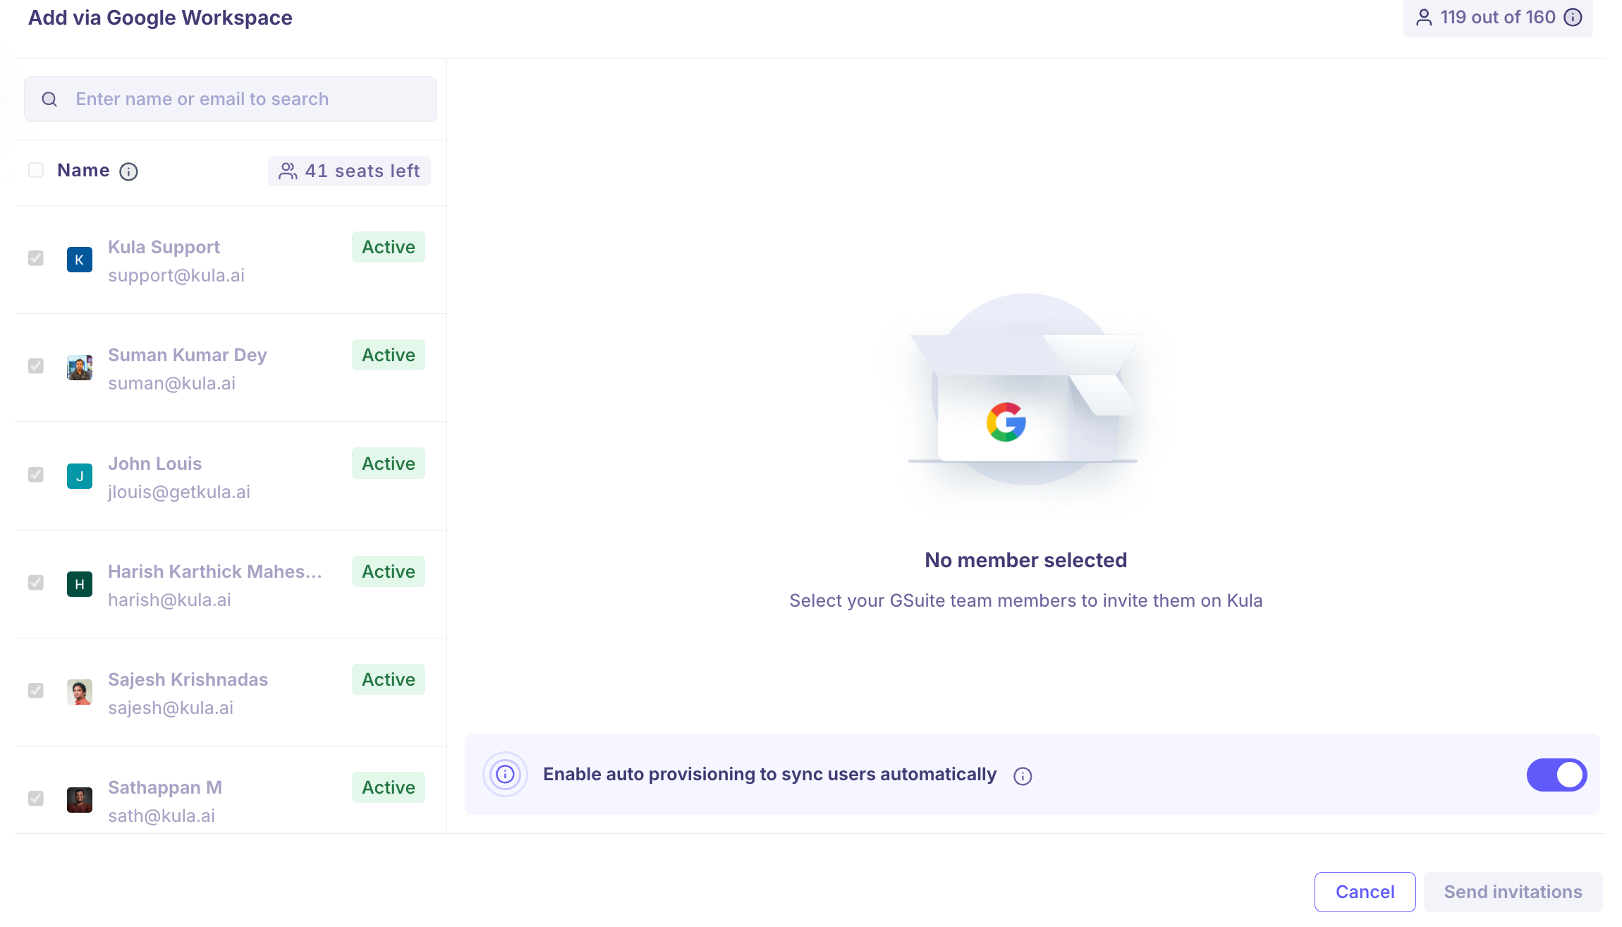The image size is (1622, 927).
Task: Click Suman Kumar Dey's profile photo
Action: click(80, 368)
